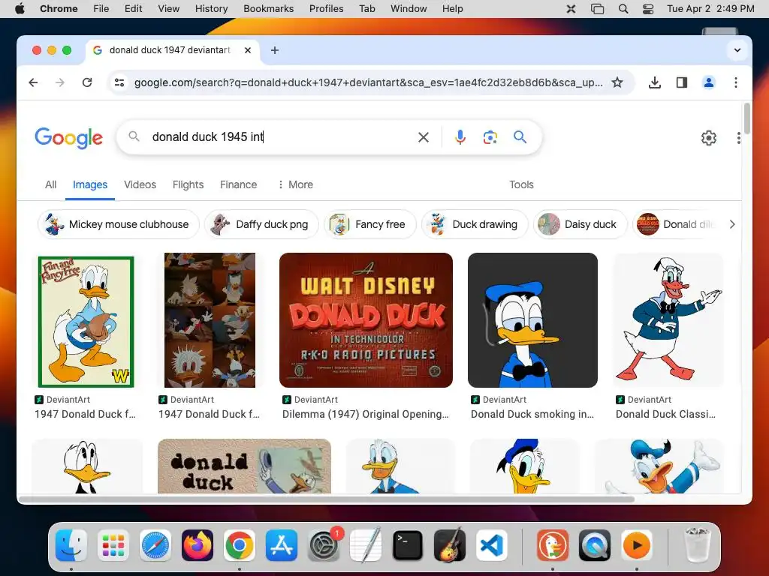769x576 pixels.
Task: Bookmark this page with the star
Action: tap(617, 82)
